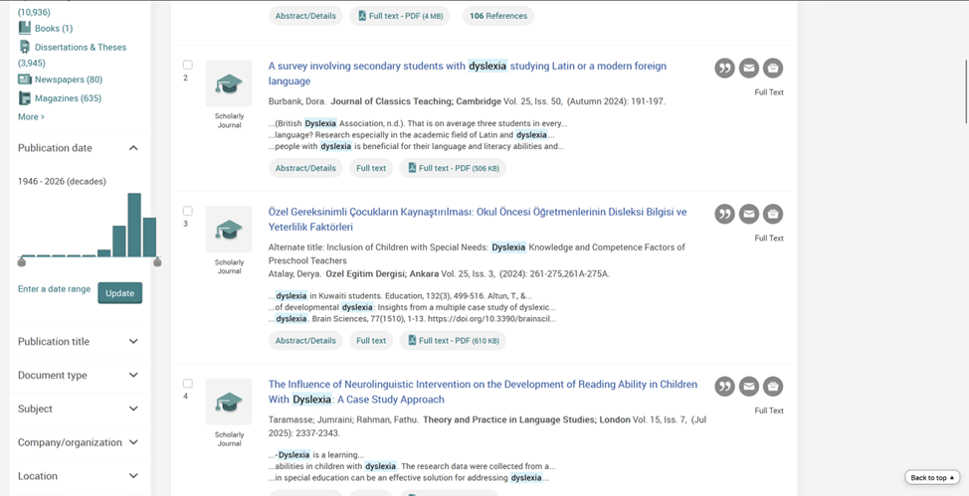Click the email icon for result 2
Viewport: 969px width, 496px height.
tap(749, 68)
